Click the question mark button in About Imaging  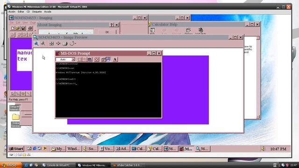(112, 25)
